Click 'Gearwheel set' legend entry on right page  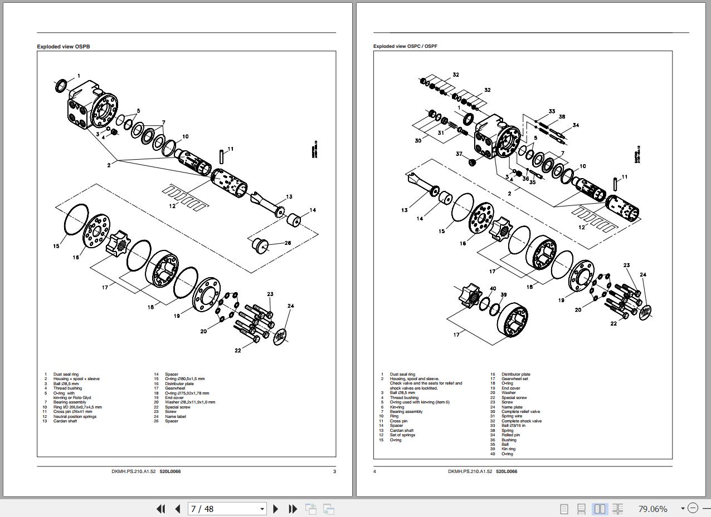click(x=515, y=379)
